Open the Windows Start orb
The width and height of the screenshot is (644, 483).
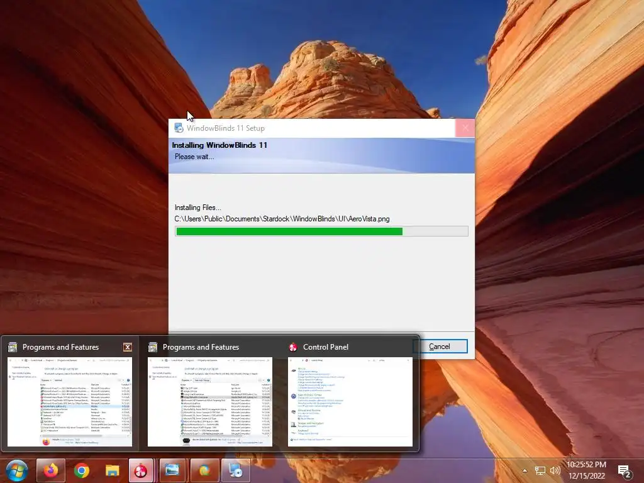click(x=17, y=470)
